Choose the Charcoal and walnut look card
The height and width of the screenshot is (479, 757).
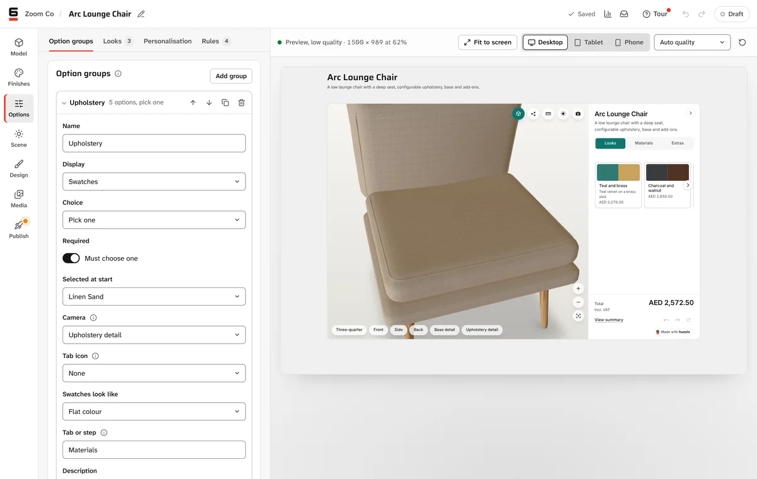[667, 185]
